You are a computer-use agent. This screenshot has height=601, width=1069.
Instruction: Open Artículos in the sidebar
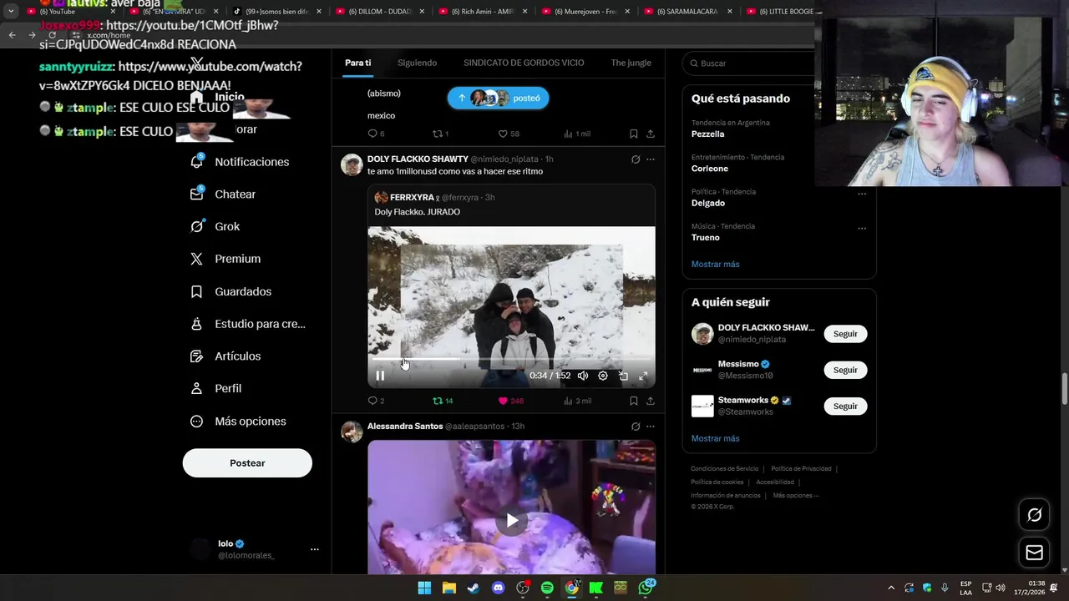point(225,356)
